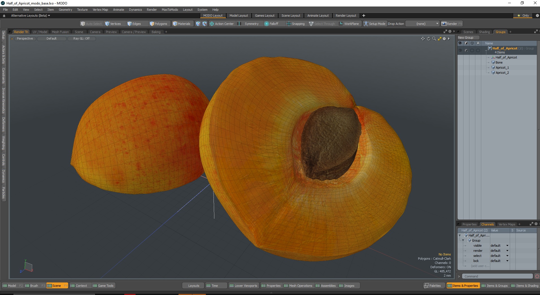Click the eye column header in Groups panel
This screenshot has width=540, height=295.
tap(460, 43)
